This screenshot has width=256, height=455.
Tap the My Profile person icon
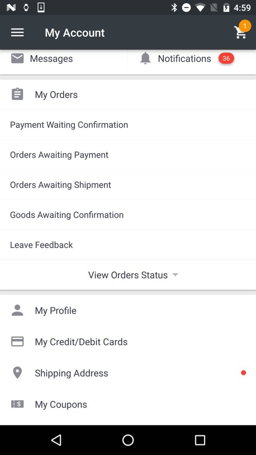(x=17, y=310)
